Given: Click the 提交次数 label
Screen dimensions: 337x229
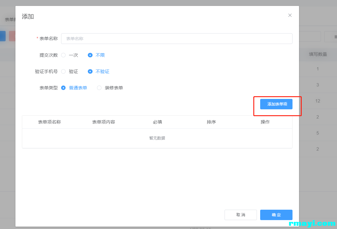Looking at the screenshot, I should pyautogui.click(x=49, y=55).
